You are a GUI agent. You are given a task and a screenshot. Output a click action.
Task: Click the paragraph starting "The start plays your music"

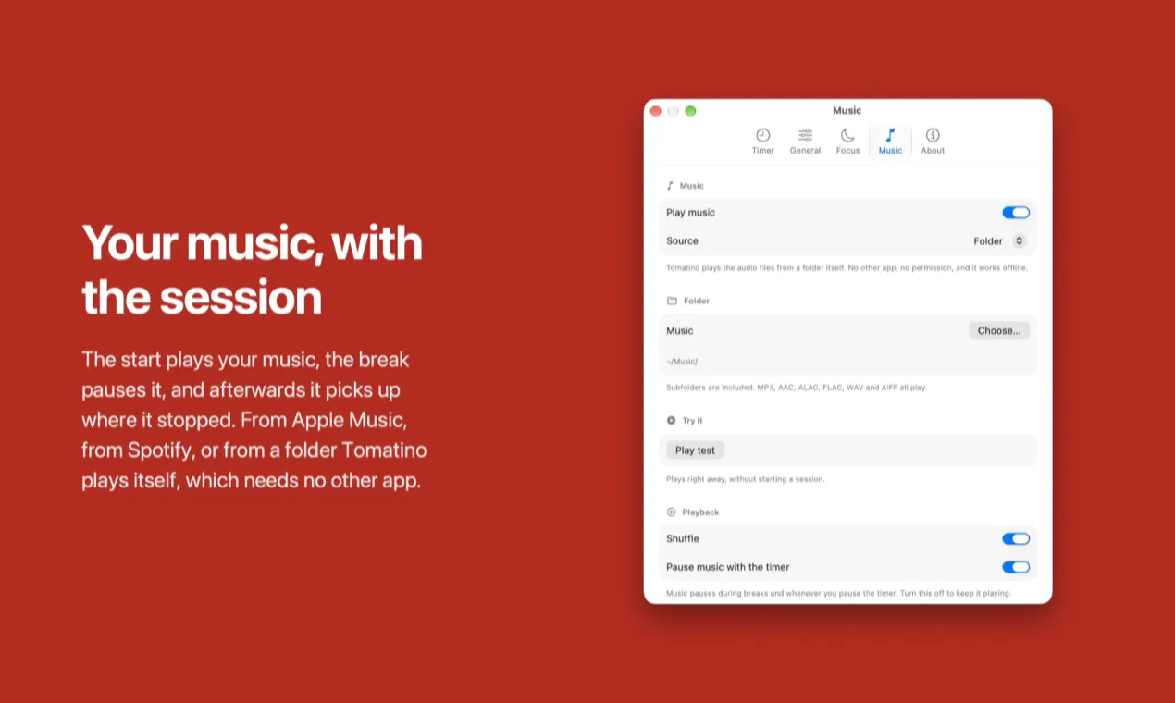(254, 420)
